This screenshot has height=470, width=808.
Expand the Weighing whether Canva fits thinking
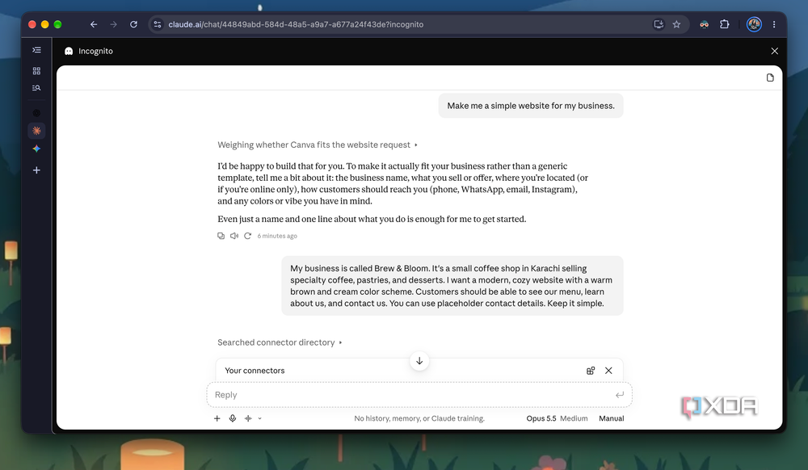pos(318,145)
